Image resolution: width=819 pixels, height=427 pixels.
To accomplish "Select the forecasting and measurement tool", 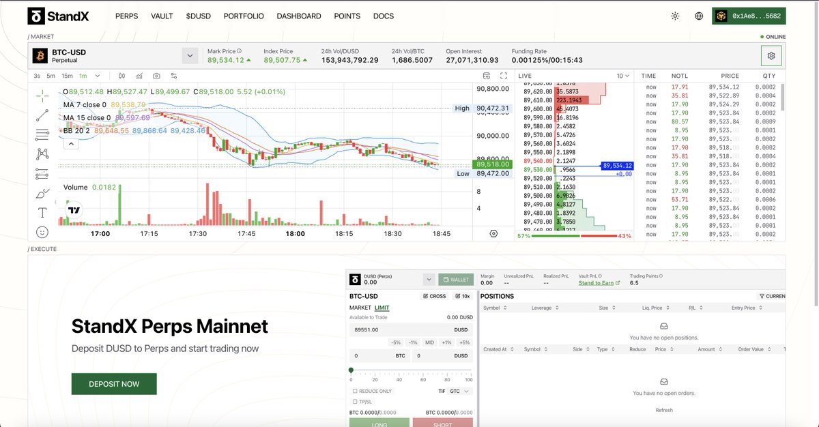I will (42, 174).
